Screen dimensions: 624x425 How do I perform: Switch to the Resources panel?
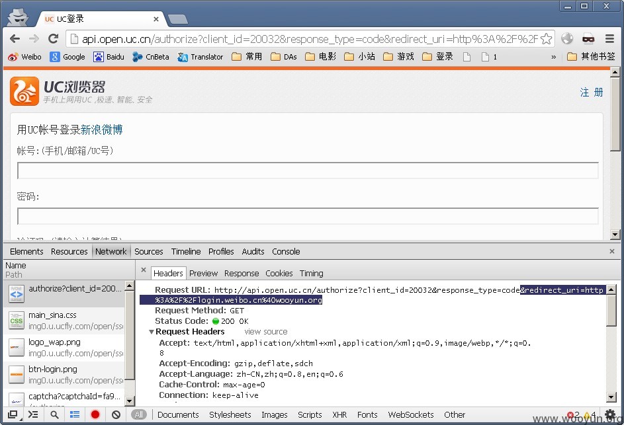[69, 251]
